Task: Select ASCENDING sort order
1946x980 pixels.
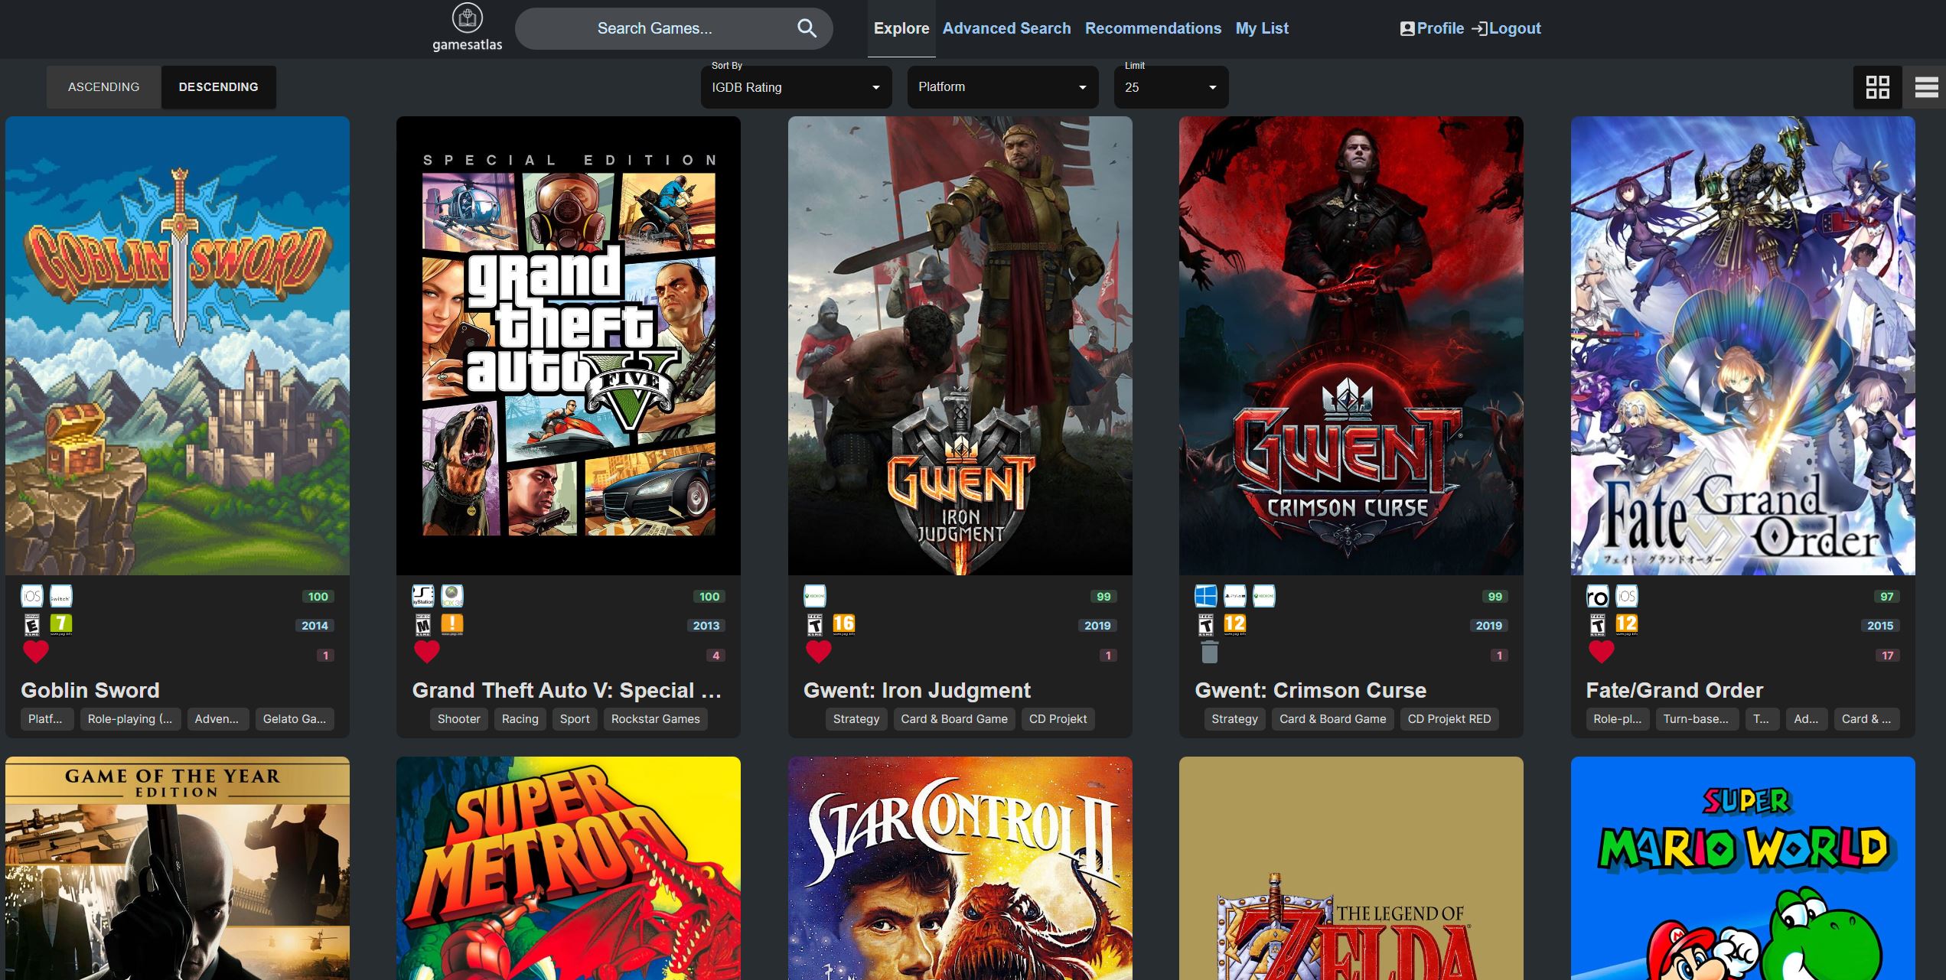Action: point(103,87)
